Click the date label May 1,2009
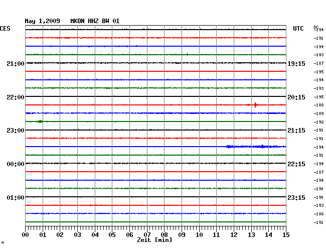This screenshot has width=326, height=248. 42,21
